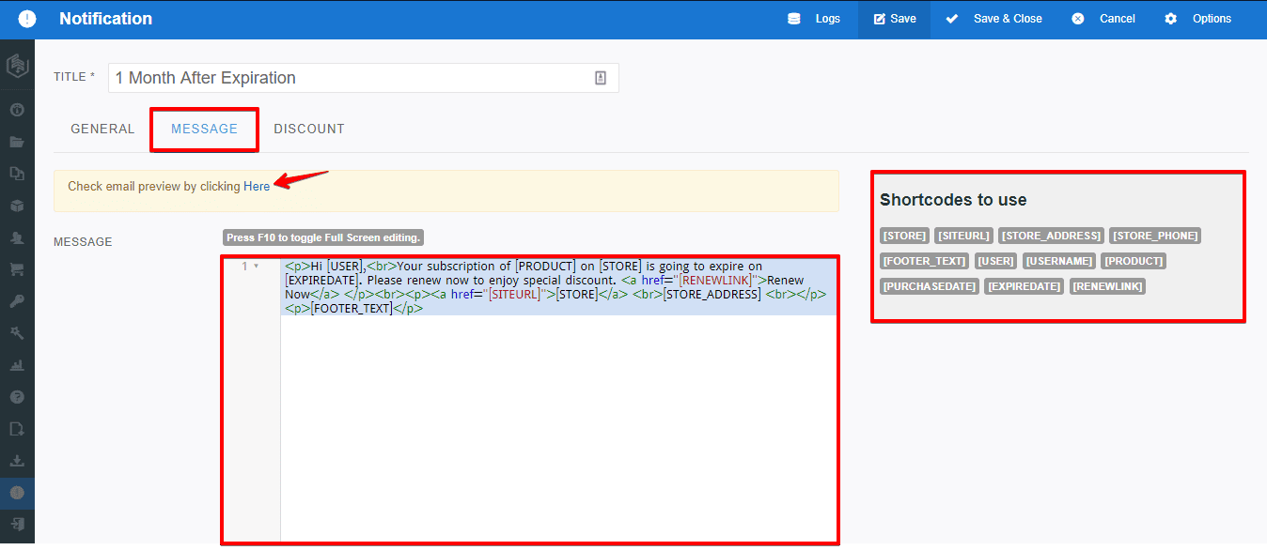Click the magic wand icon in sidebar
Screen dimensions: 1267x550
click(16, 333)
